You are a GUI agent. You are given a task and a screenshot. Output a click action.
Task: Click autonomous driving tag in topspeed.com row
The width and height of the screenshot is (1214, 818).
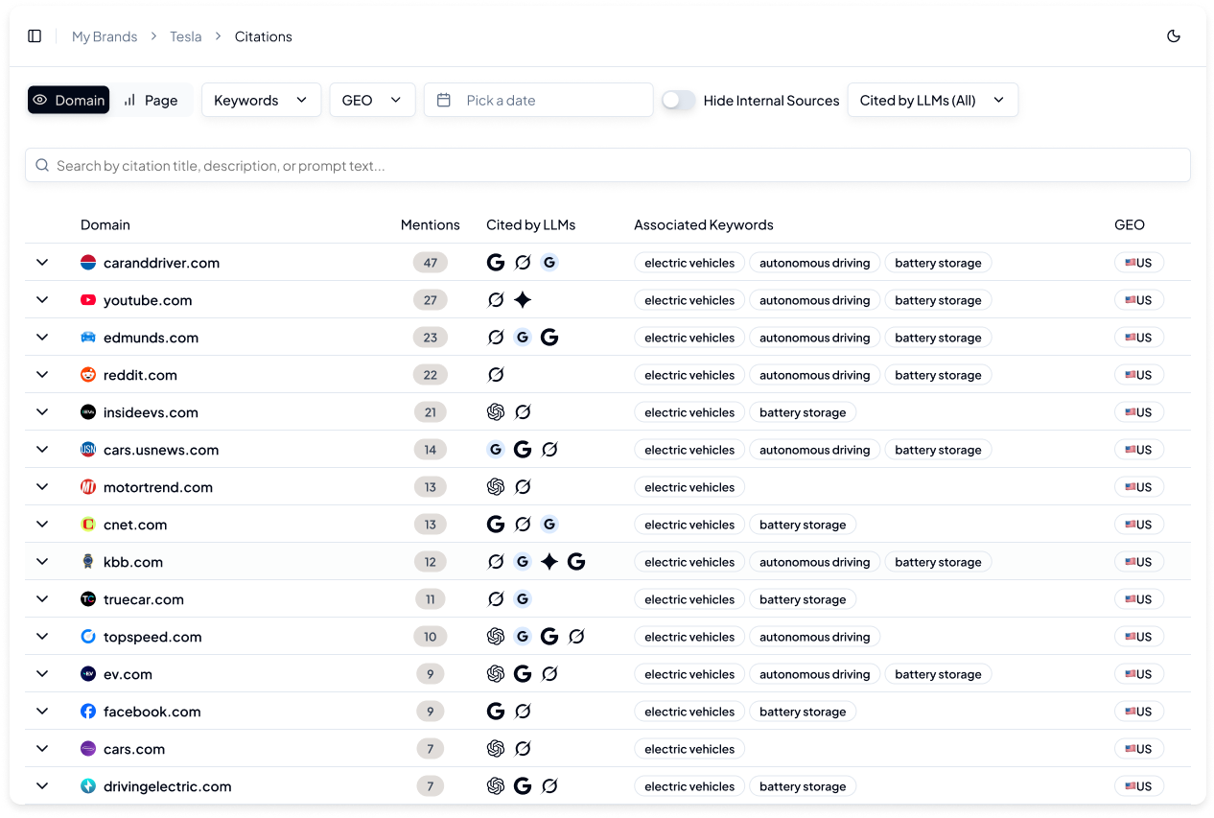[815, 637]
